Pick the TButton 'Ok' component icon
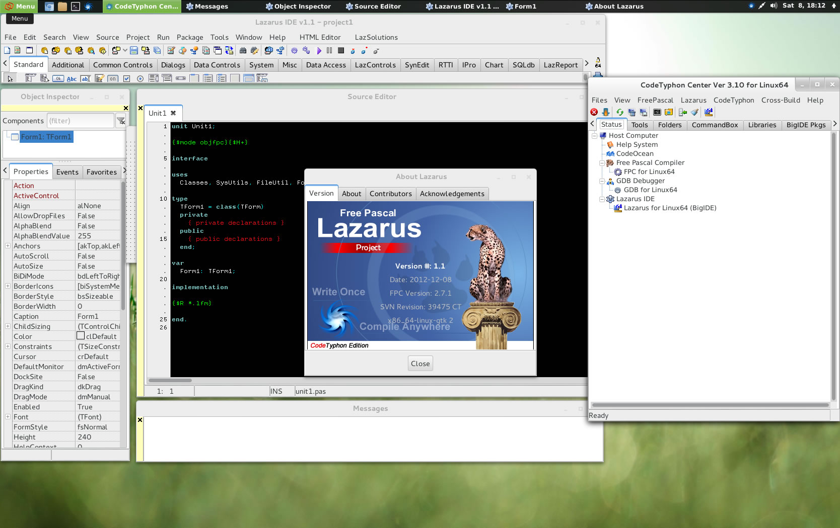This screenshot has width=840, height=528. tap(58, 78)
